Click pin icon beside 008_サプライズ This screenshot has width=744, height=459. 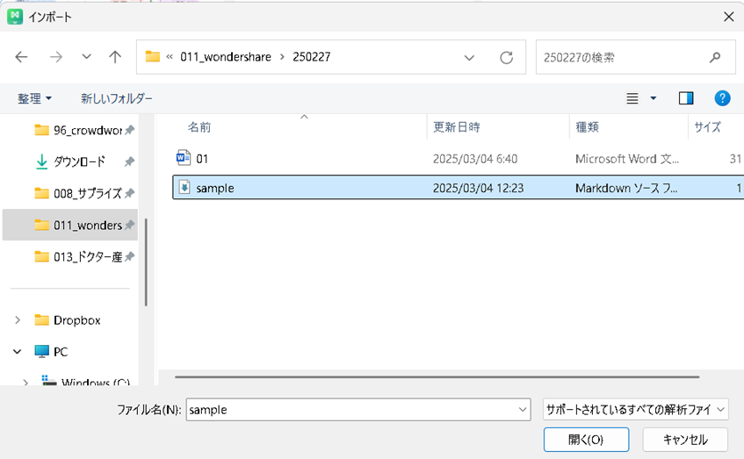click(129, 193)
